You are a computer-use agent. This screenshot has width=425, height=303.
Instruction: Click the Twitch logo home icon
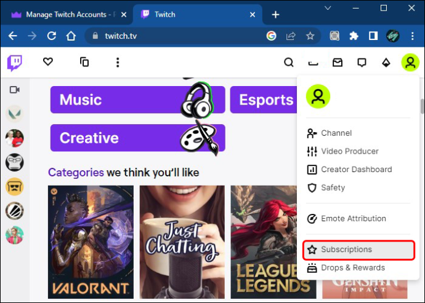click(15, 63)
